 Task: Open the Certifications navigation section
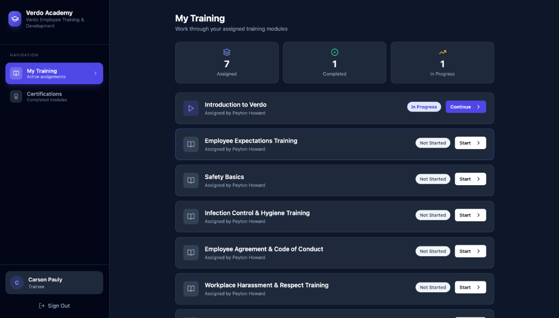click(54, 96)
